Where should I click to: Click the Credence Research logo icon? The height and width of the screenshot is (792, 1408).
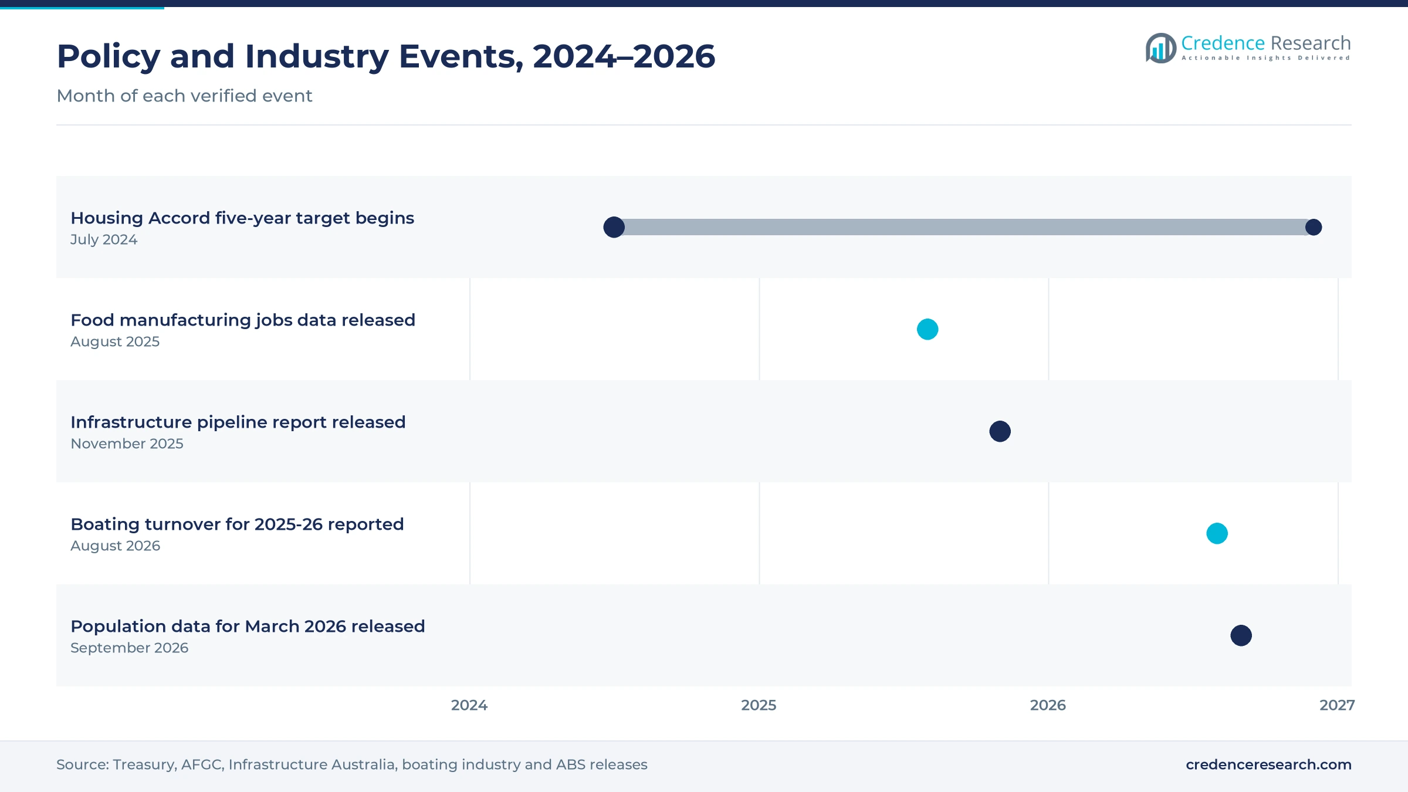point(1161,48)
